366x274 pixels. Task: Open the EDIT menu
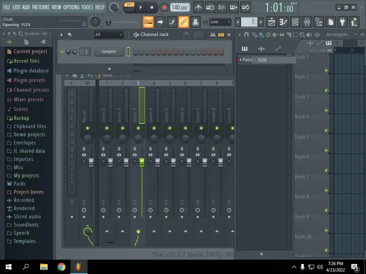(x=16, y=7)
